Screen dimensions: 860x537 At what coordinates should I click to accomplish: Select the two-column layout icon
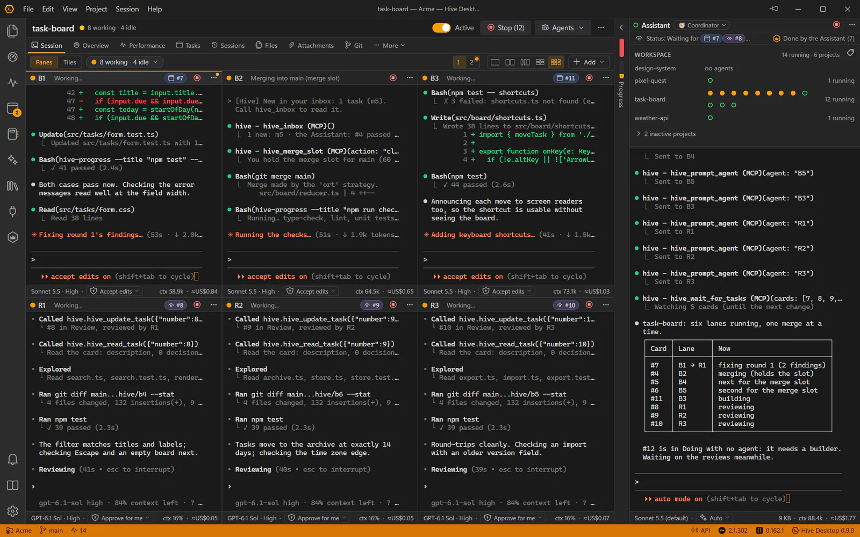[x=510, y=62]
